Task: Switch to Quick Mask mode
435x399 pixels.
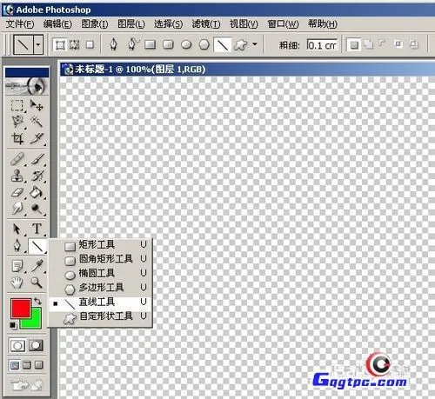Action: 36,345
